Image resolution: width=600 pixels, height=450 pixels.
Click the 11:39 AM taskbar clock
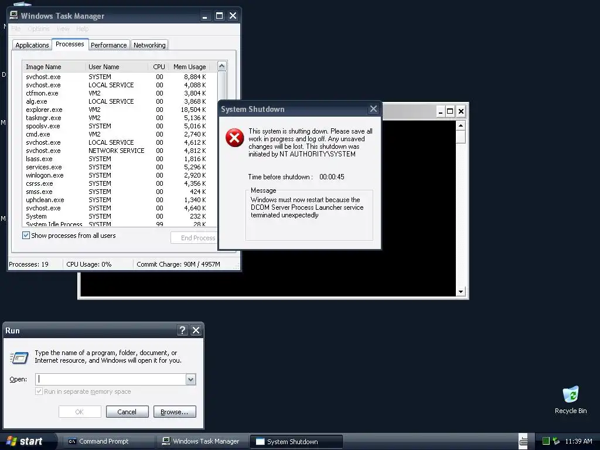578,441
